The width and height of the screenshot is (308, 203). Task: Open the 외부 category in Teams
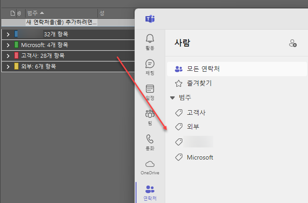point(193,127)
